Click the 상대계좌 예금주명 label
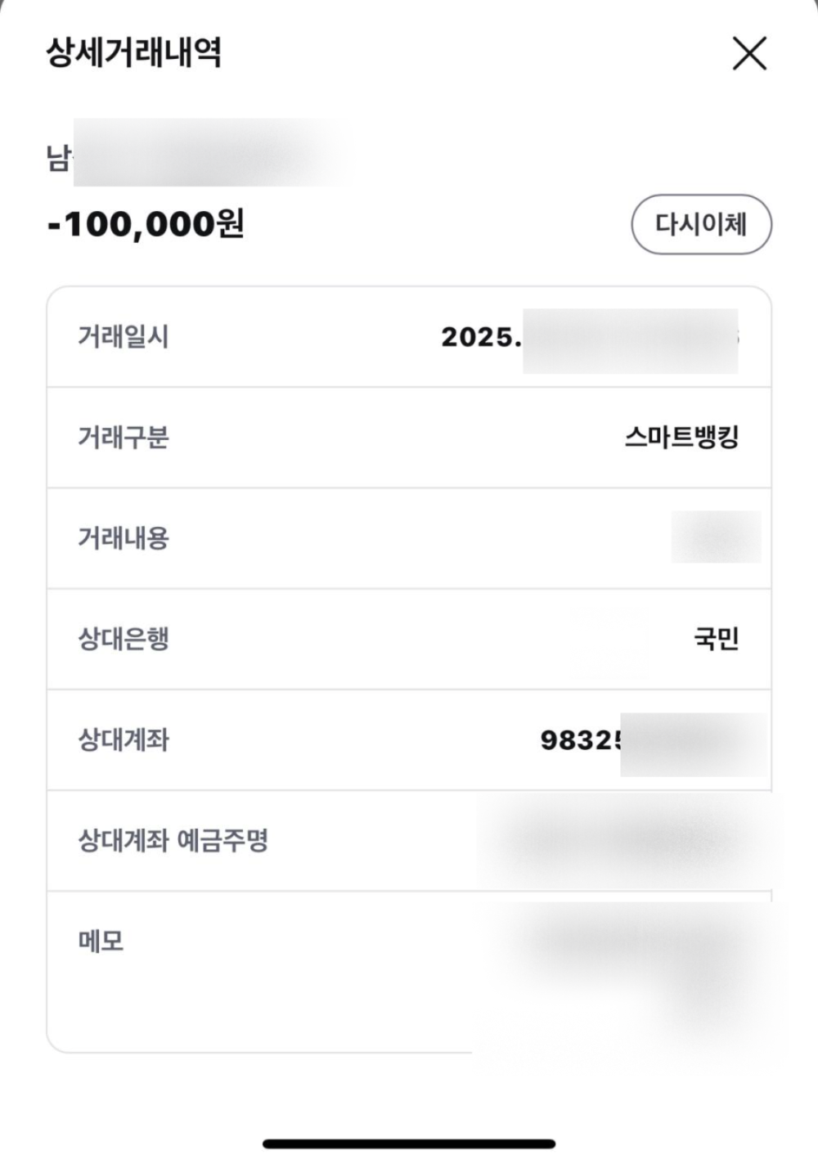 point(173,840)
